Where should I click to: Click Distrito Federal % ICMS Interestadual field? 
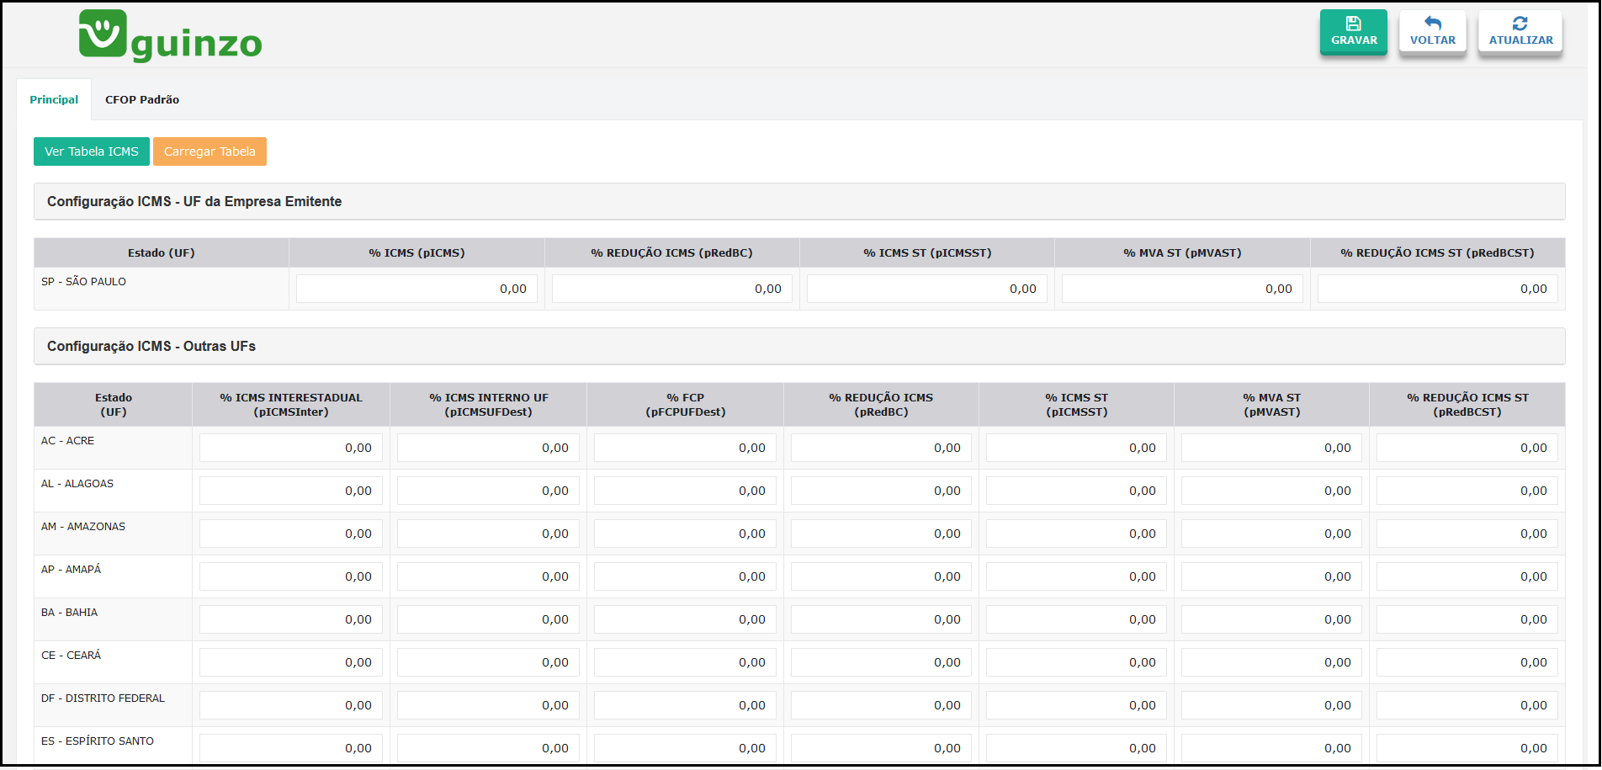click(291, 705)
